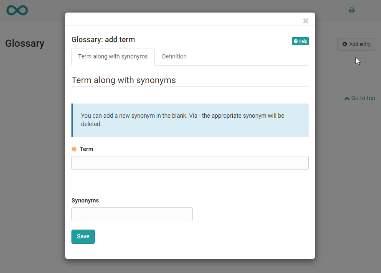This screenshot has height=273, width=381.
Task: Follow the 'Go to top' link
Action: click(x=363, y=99)
